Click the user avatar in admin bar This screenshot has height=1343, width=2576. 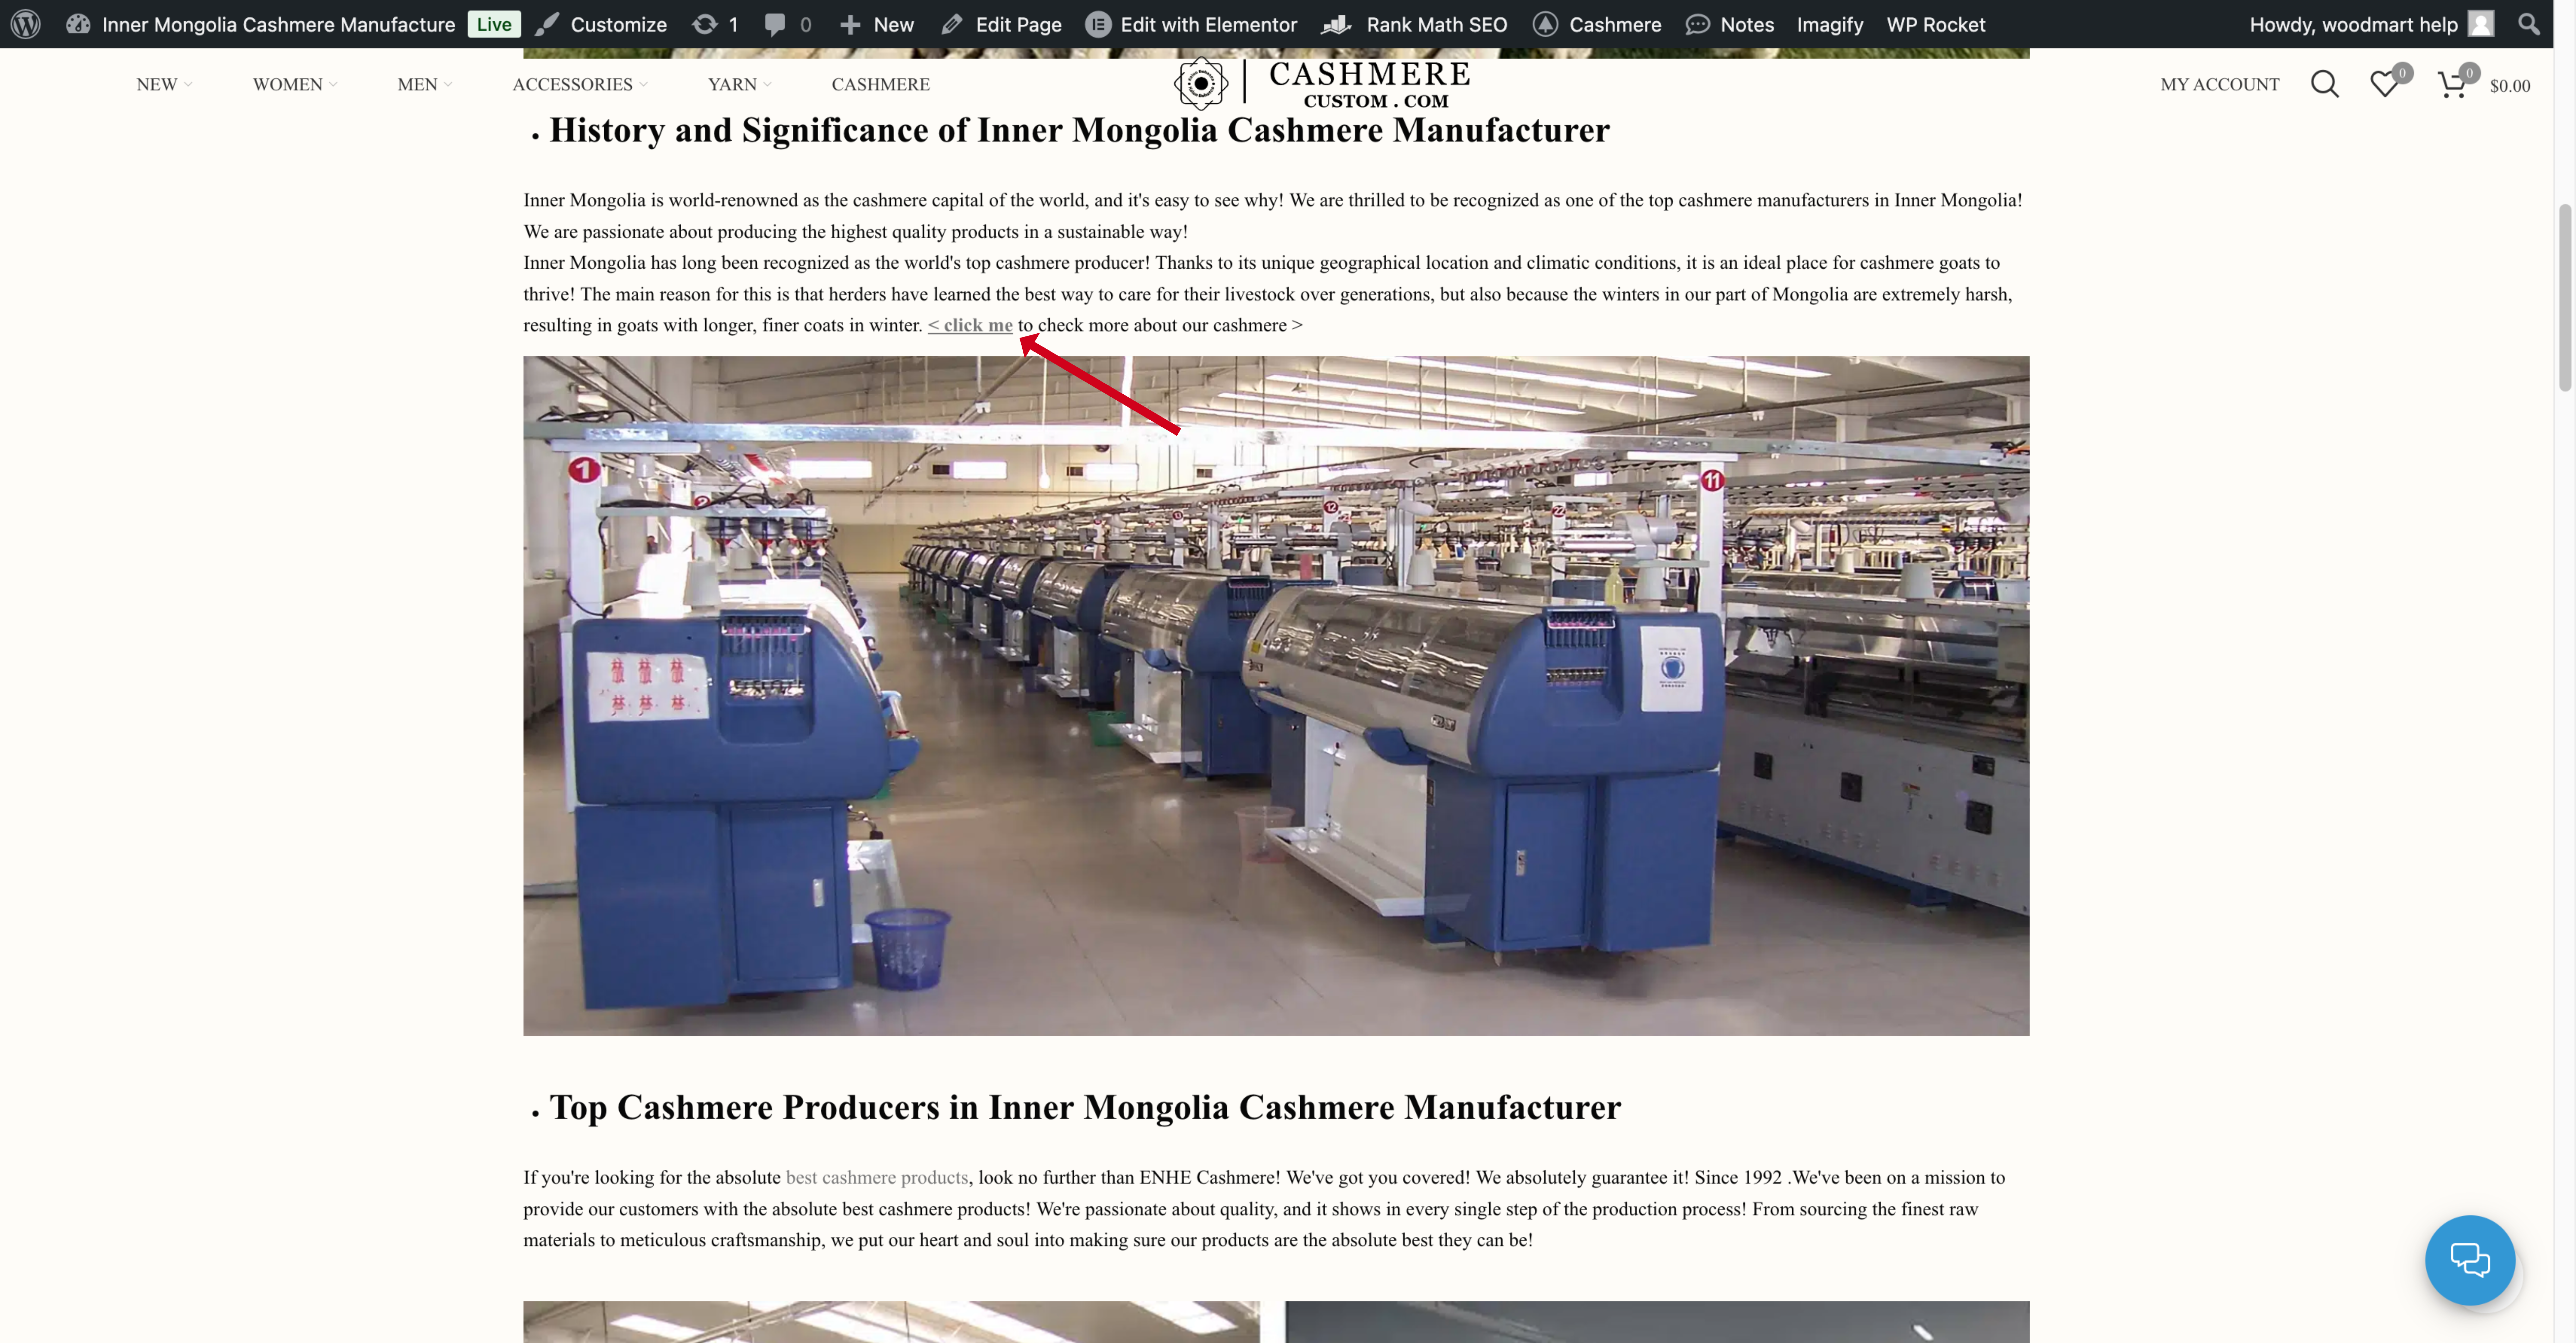pos(2481,24)
